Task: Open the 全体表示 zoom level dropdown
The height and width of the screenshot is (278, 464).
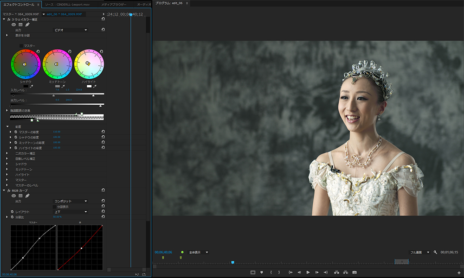Action: click(199, 253)
